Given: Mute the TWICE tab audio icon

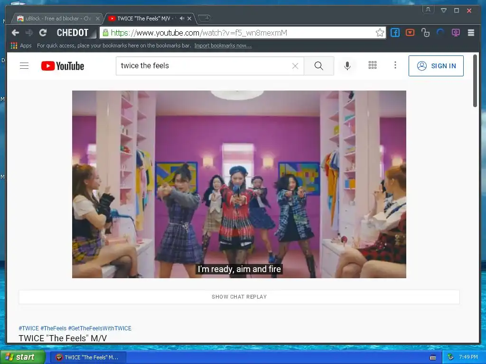Looking at the screenshot, I should 182,18.
